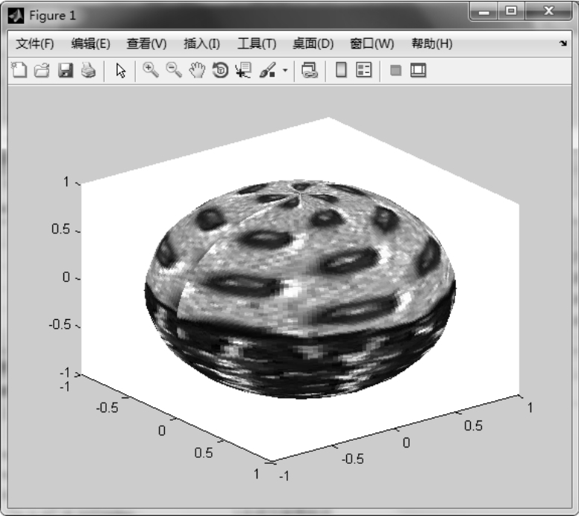The width and height of the screenshot is (579, 516).
Task: Select the Zoom Out tool
Action: (174, 71)
